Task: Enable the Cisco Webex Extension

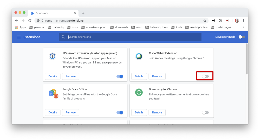Action: [205, 76]
